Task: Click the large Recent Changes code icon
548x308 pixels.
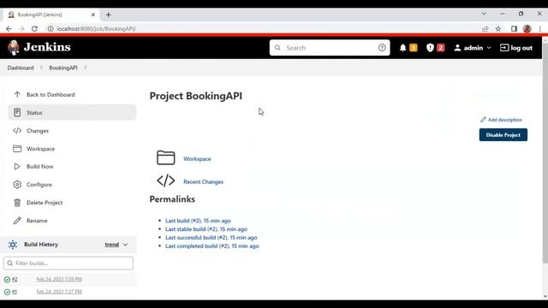Action: pos(165,181)
